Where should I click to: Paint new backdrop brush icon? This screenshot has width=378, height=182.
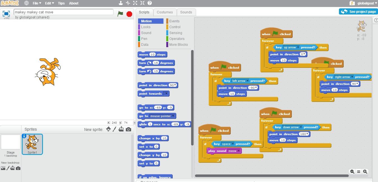(8, 168)
